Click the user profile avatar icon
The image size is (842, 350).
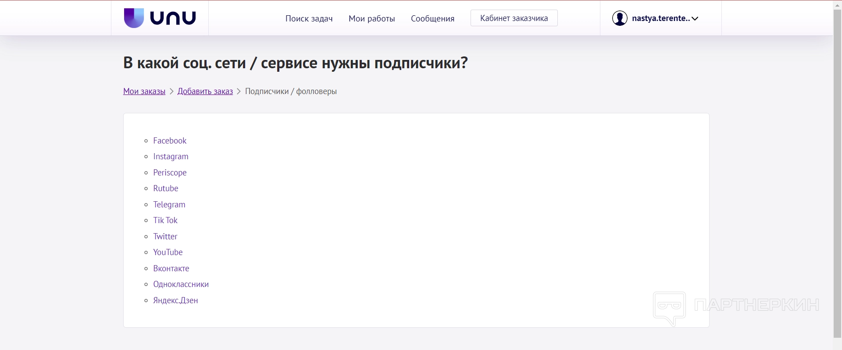click(x=620, y=18)
